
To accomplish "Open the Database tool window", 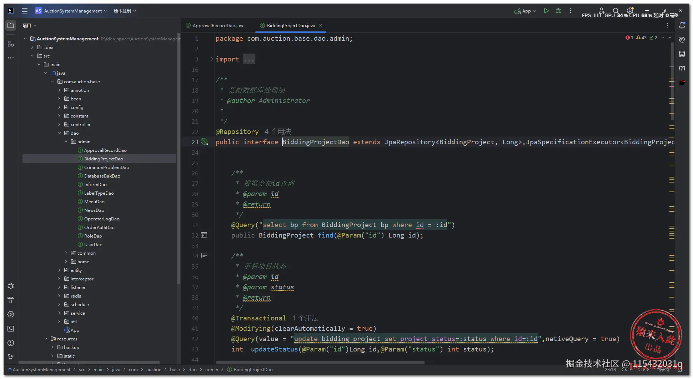I will [x=682, y=54].
